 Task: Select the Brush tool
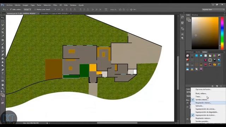2,44
